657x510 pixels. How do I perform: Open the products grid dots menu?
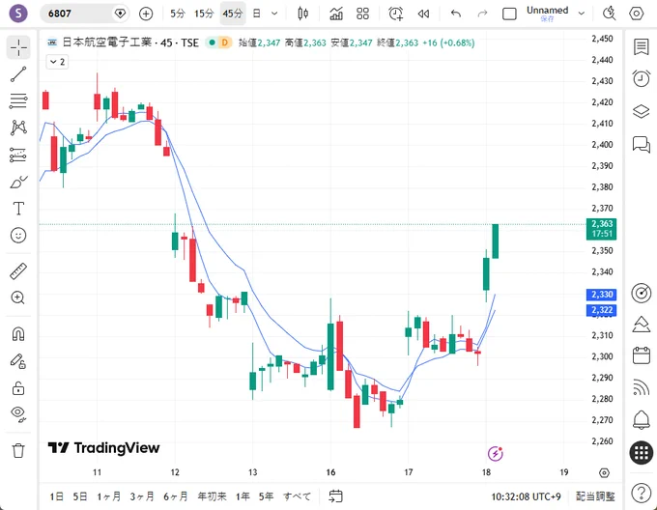coord(642,453)
